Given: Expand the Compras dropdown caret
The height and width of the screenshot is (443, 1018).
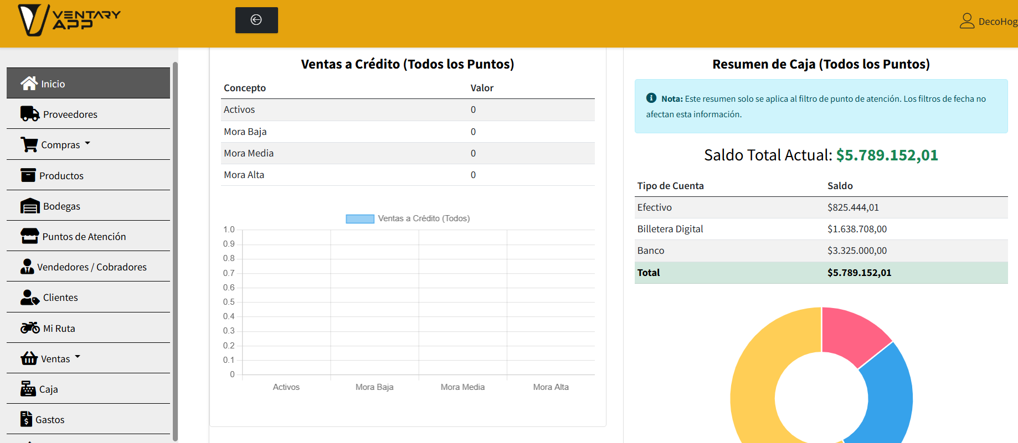Looking at the screenshot, I should pyautogui.click(x=88, y=143).
